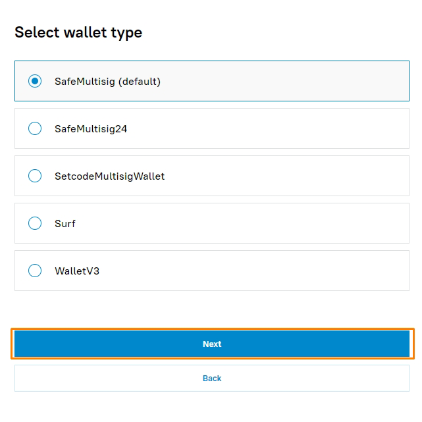Select the SafeMultisig24 radio button
The width and height of the screenshot is (422, 422).
pos(35,129)
